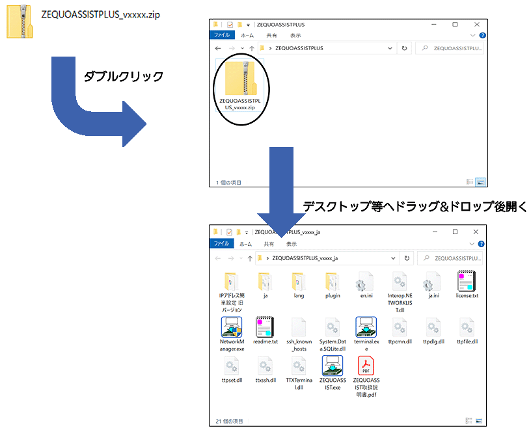The width and height of the screenshot is (531, 428).
Task: Expand the ribbon chevron in the upper window
Action: tap(473, 36)
